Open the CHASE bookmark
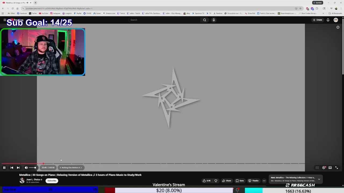The width and height of the screenshot is (344, 193). click(x=87, y=13)
